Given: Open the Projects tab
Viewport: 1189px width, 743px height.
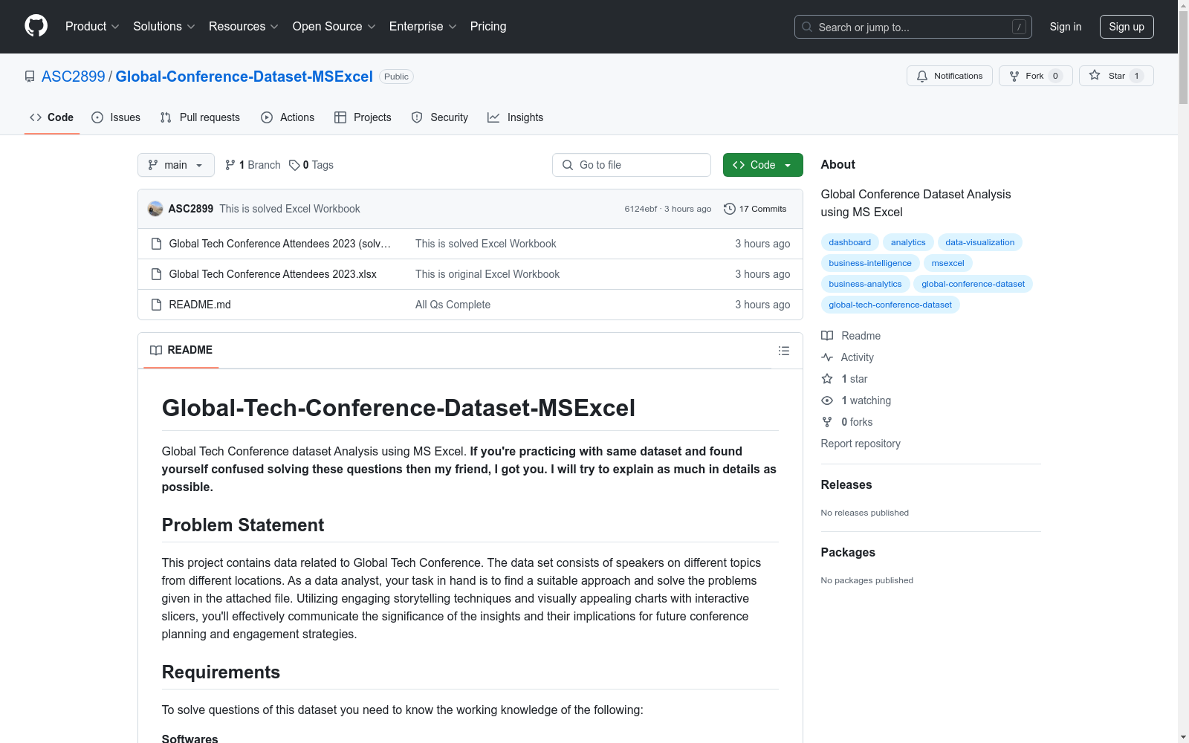Looking at the screenshot, I should coord(363,117).
